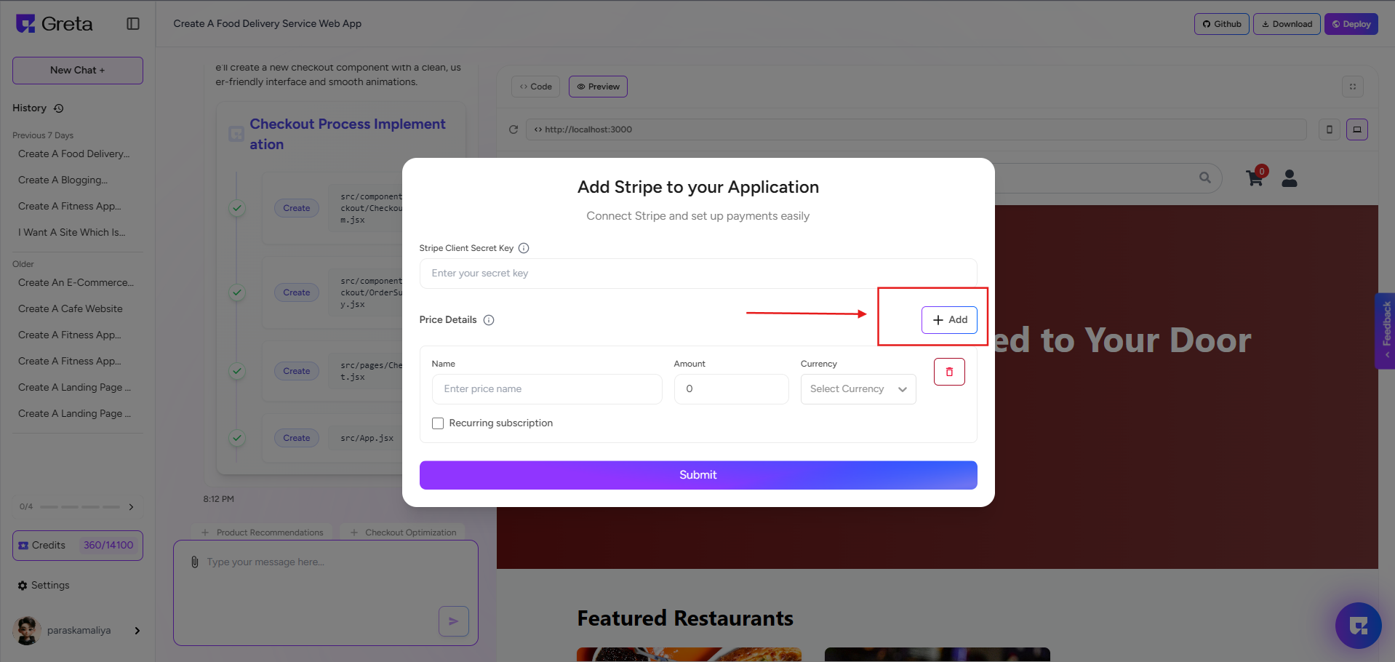Focus the Enter price name field
This screenshot has width=1395, height=662.
point(547,389)
